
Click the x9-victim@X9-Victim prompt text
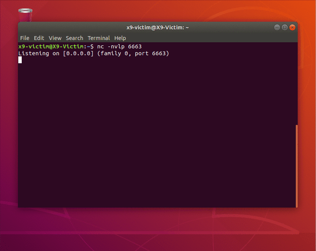(x=51, y=46)
